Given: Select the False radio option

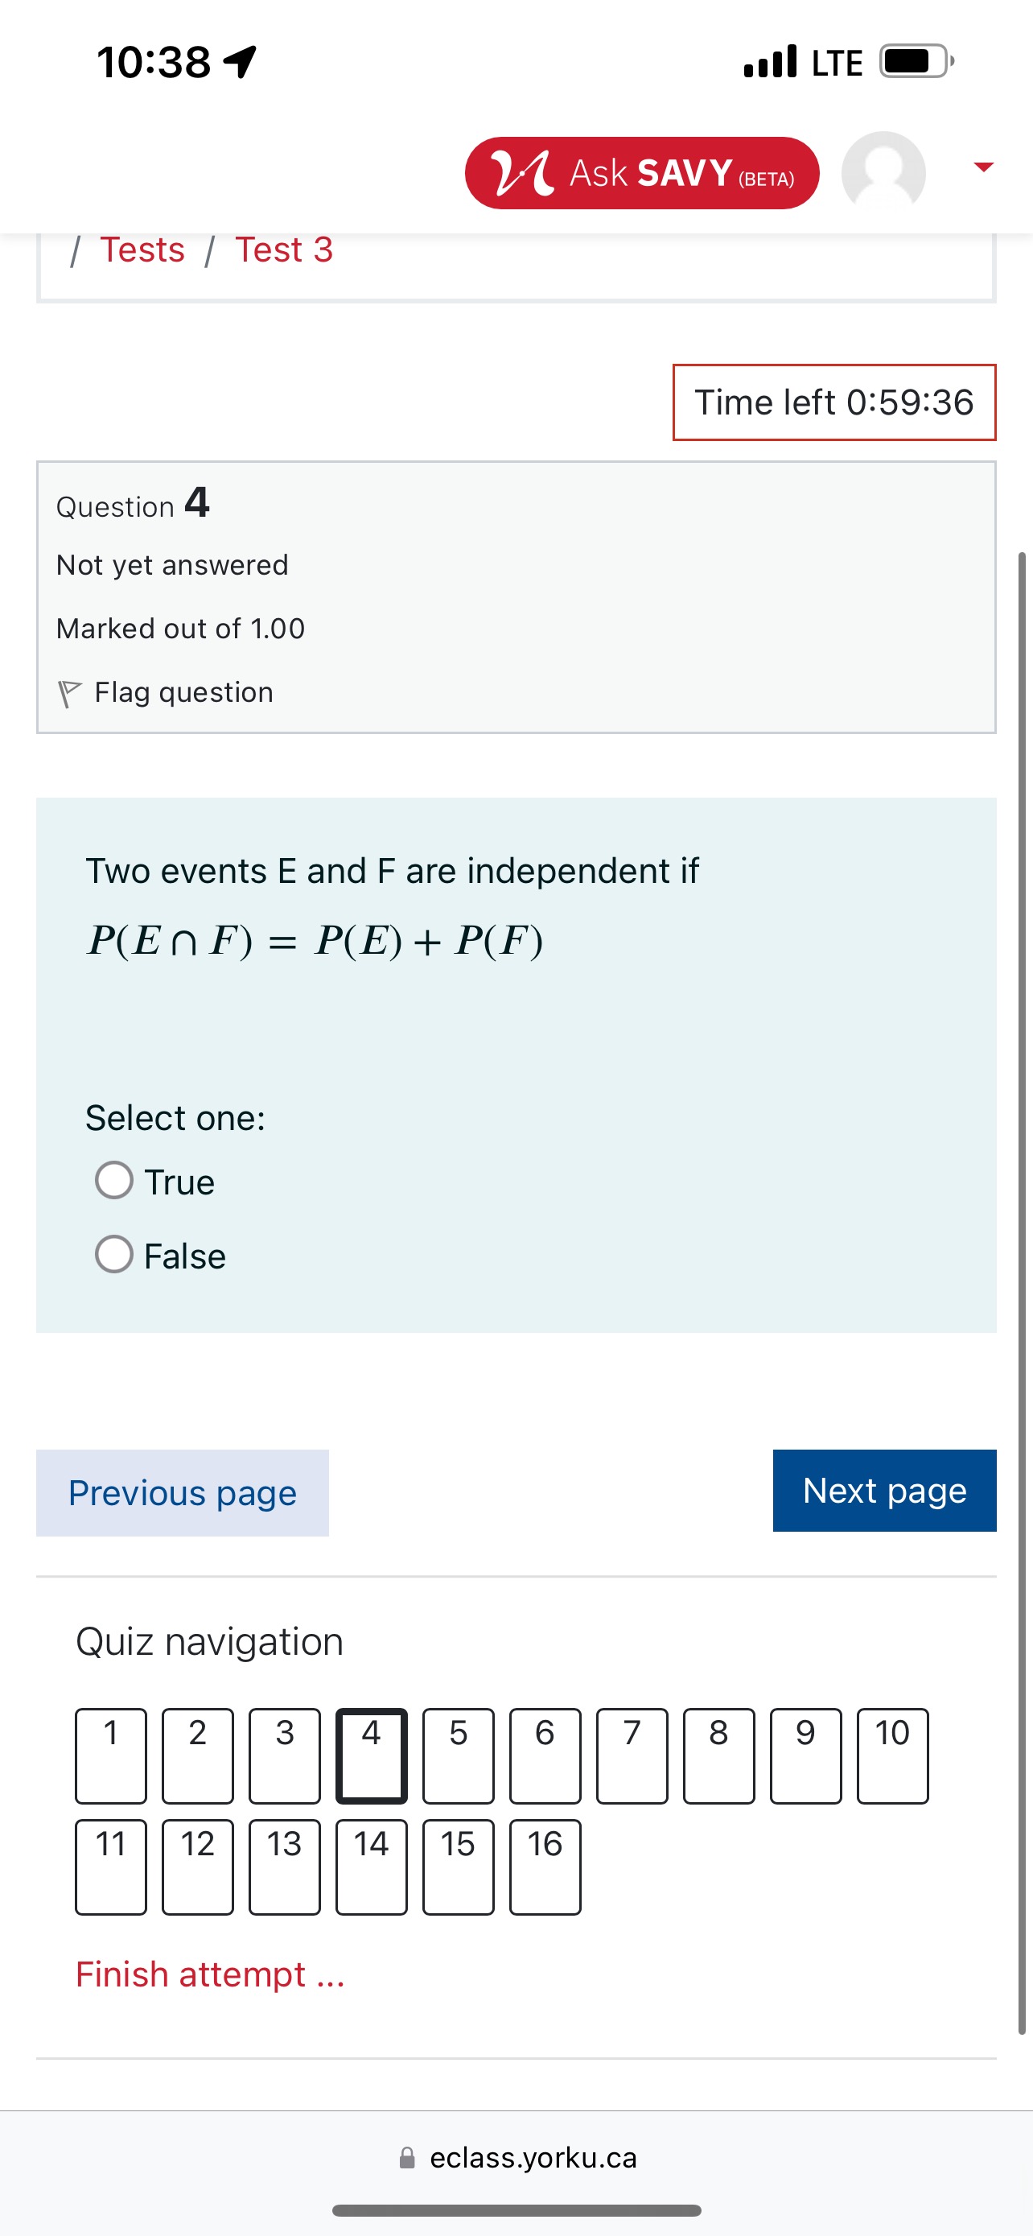Looking at the screenshot, I should coord(114,1254).
